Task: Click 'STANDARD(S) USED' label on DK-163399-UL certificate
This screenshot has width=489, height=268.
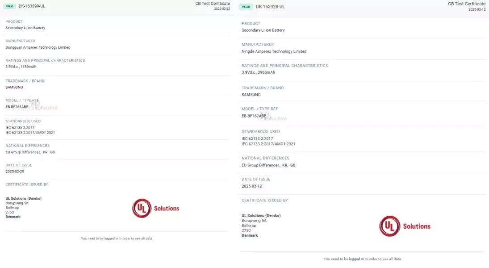Action: click(x=23, y=121)
